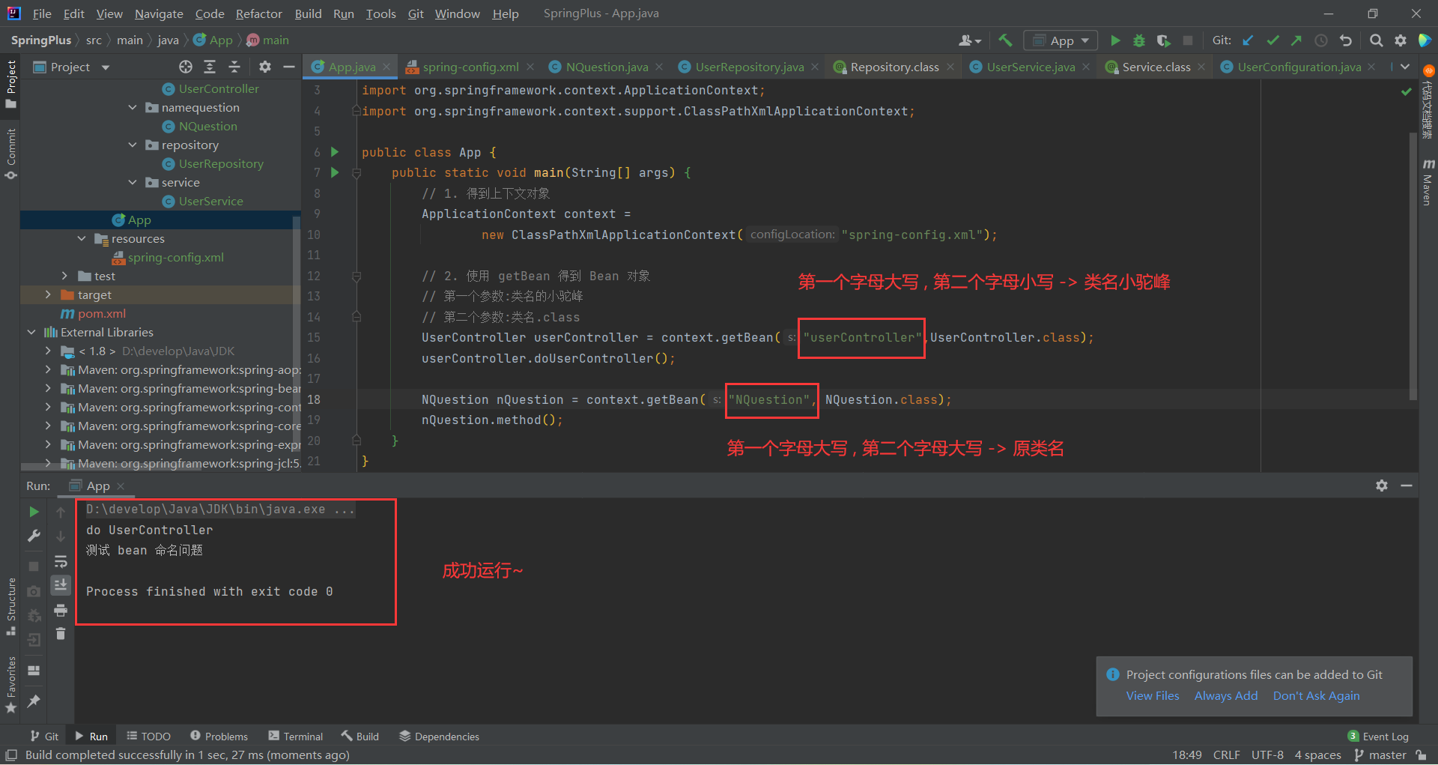The width and height of the screenshot is (1438, 765).
Task: Collapse External Libraries node
Action: click(31, 332)
